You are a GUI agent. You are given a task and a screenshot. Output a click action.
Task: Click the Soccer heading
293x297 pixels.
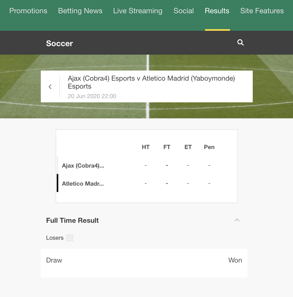coord(59,43)
